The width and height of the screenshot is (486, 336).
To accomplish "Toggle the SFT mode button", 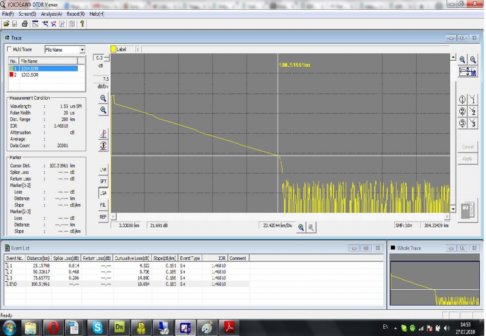I will (103, 181).
